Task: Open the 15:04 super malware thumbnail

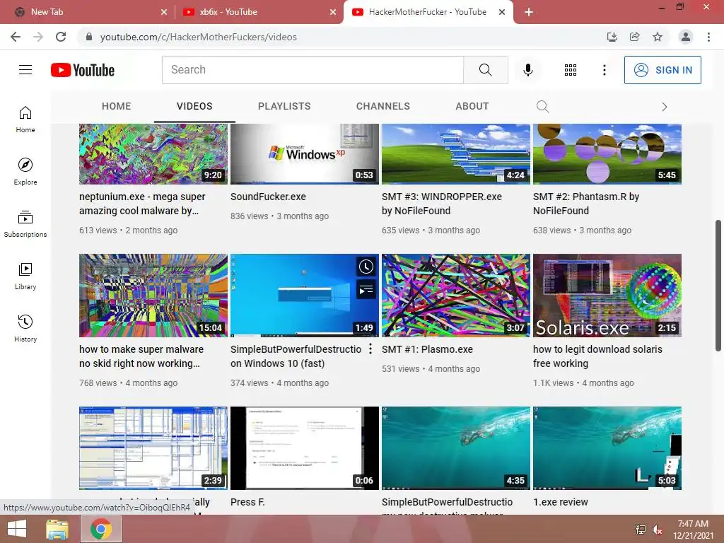Action: (x=153, y=296)
